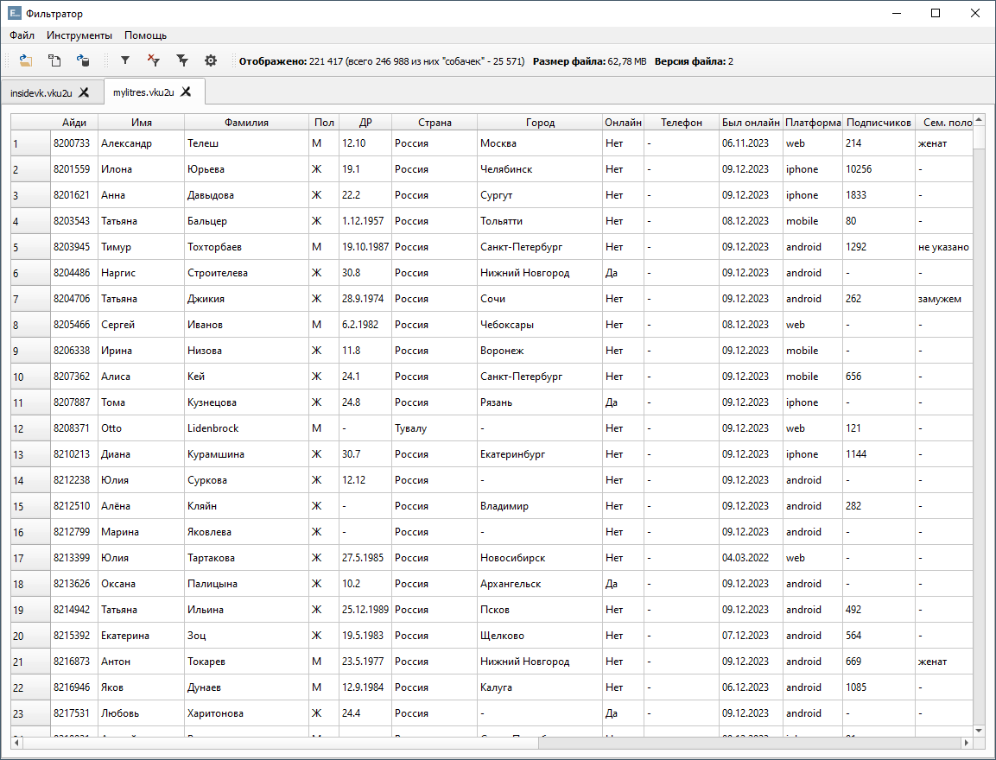The image size is (996, 760).
Task: Click the surname cell Бальцер
Action: click(x=246, y=221)
